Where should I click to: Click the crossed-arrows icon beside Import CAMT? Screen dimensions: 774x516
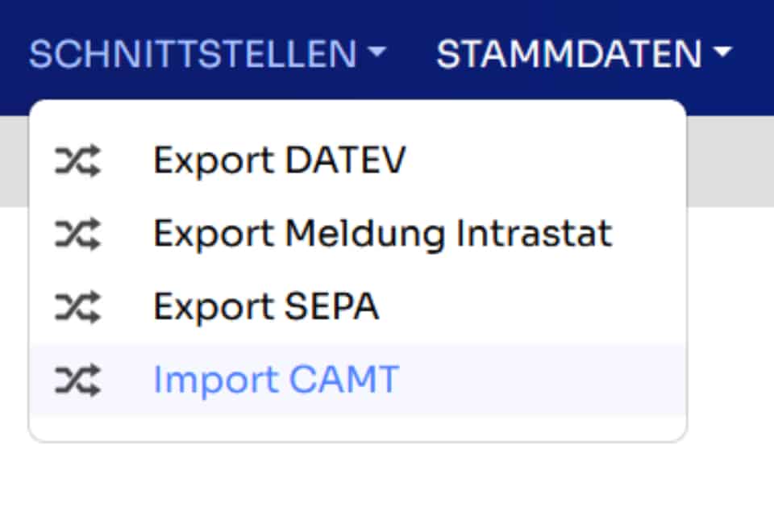pyautogui.click(x=77, y=381)
